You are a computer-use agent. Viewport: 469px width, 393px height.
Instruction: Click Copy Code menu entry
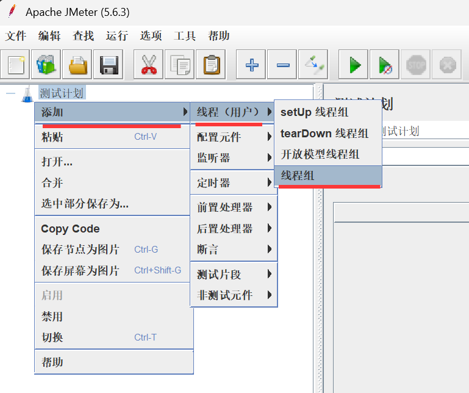[112, 229]
